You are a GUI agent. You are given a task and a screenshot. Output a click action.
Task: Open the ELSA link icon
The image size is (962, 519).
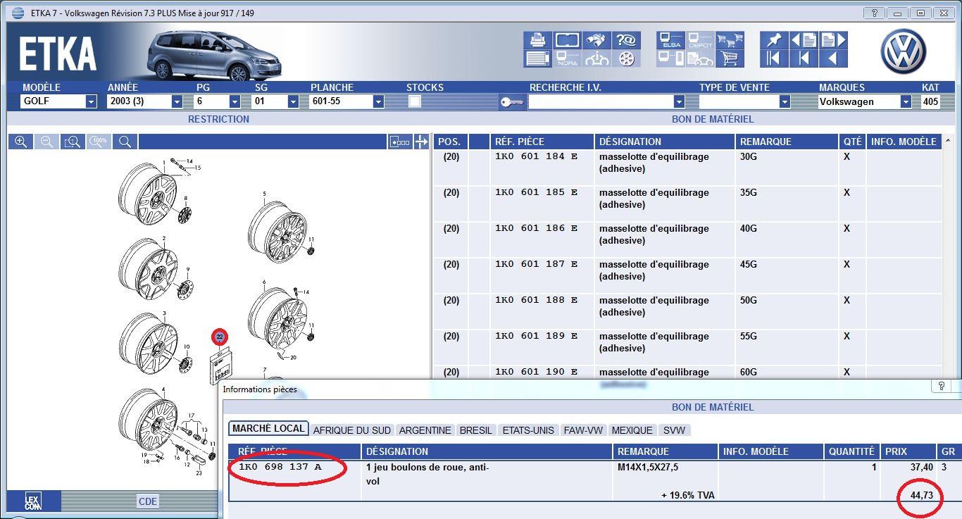[x=670, y=39]
